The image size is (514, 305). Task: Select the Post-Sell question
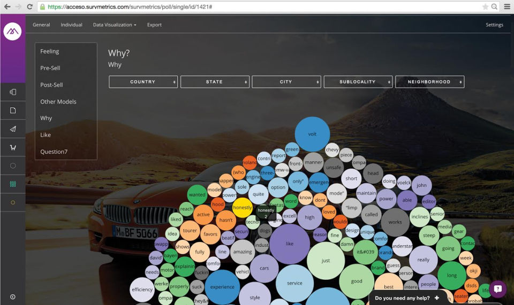click(51, 85)
